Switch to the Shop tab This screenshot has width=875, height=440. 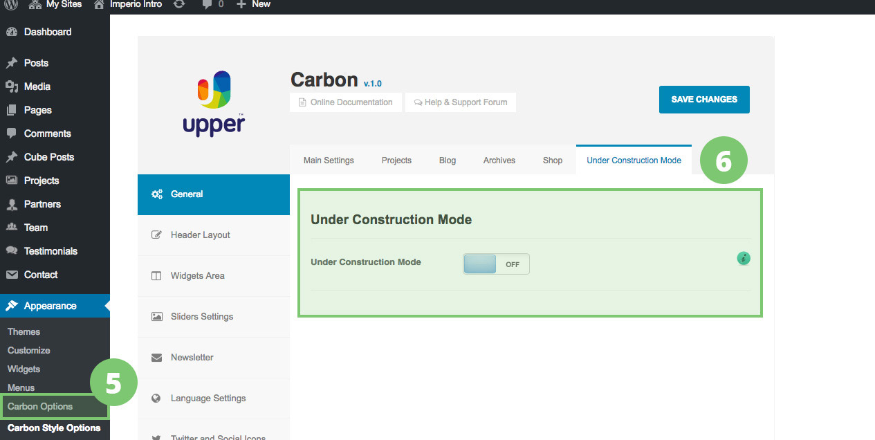(552, 161)
